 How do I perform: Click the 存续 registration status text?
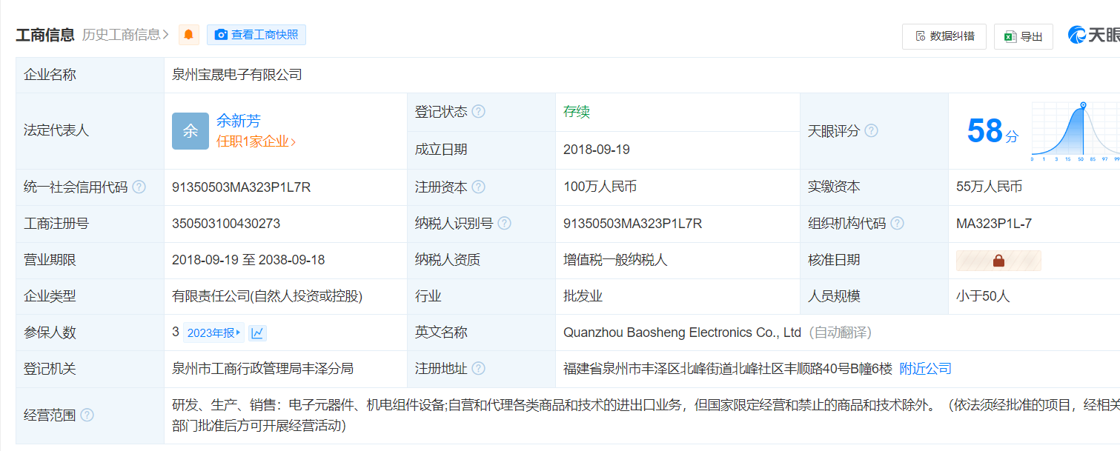pyautogui.click(x=577, y=112)
